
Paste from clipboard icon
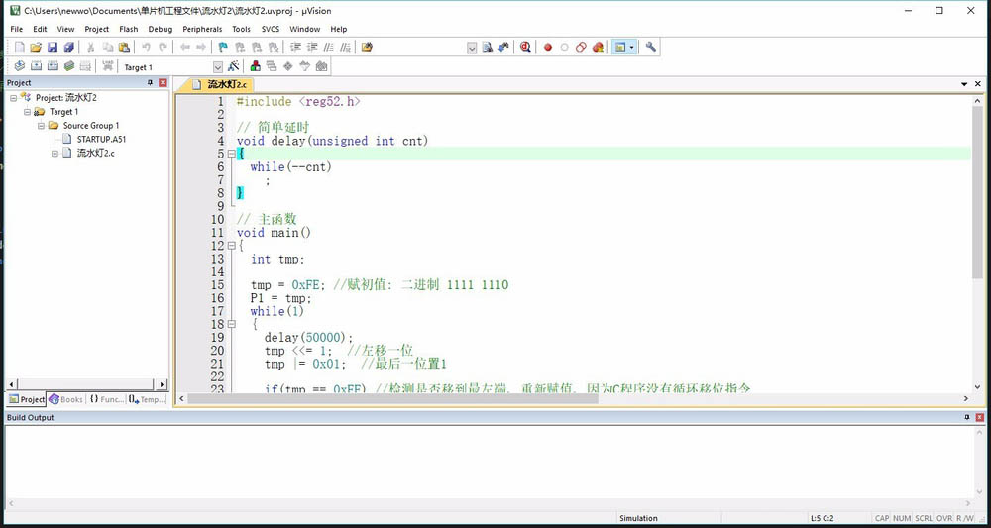(x=124, y=47)
